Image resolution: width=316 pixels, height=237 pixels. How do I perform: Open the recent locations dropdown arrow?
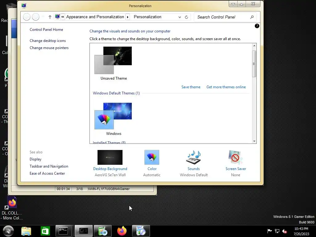43,17
